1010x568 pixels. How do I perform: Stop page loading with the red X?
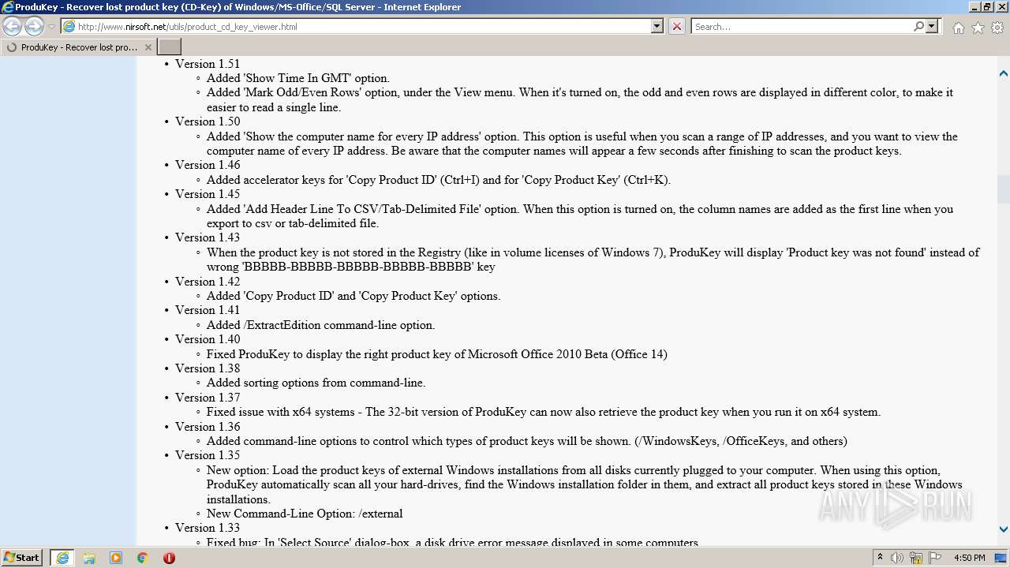pos(677,26)
